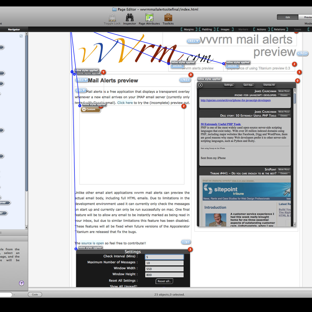The height and width of the screenshot is (312, 312).
Task: Click Mark Read on the SitePoint Tribune message
Action: [x=284, y=170]
